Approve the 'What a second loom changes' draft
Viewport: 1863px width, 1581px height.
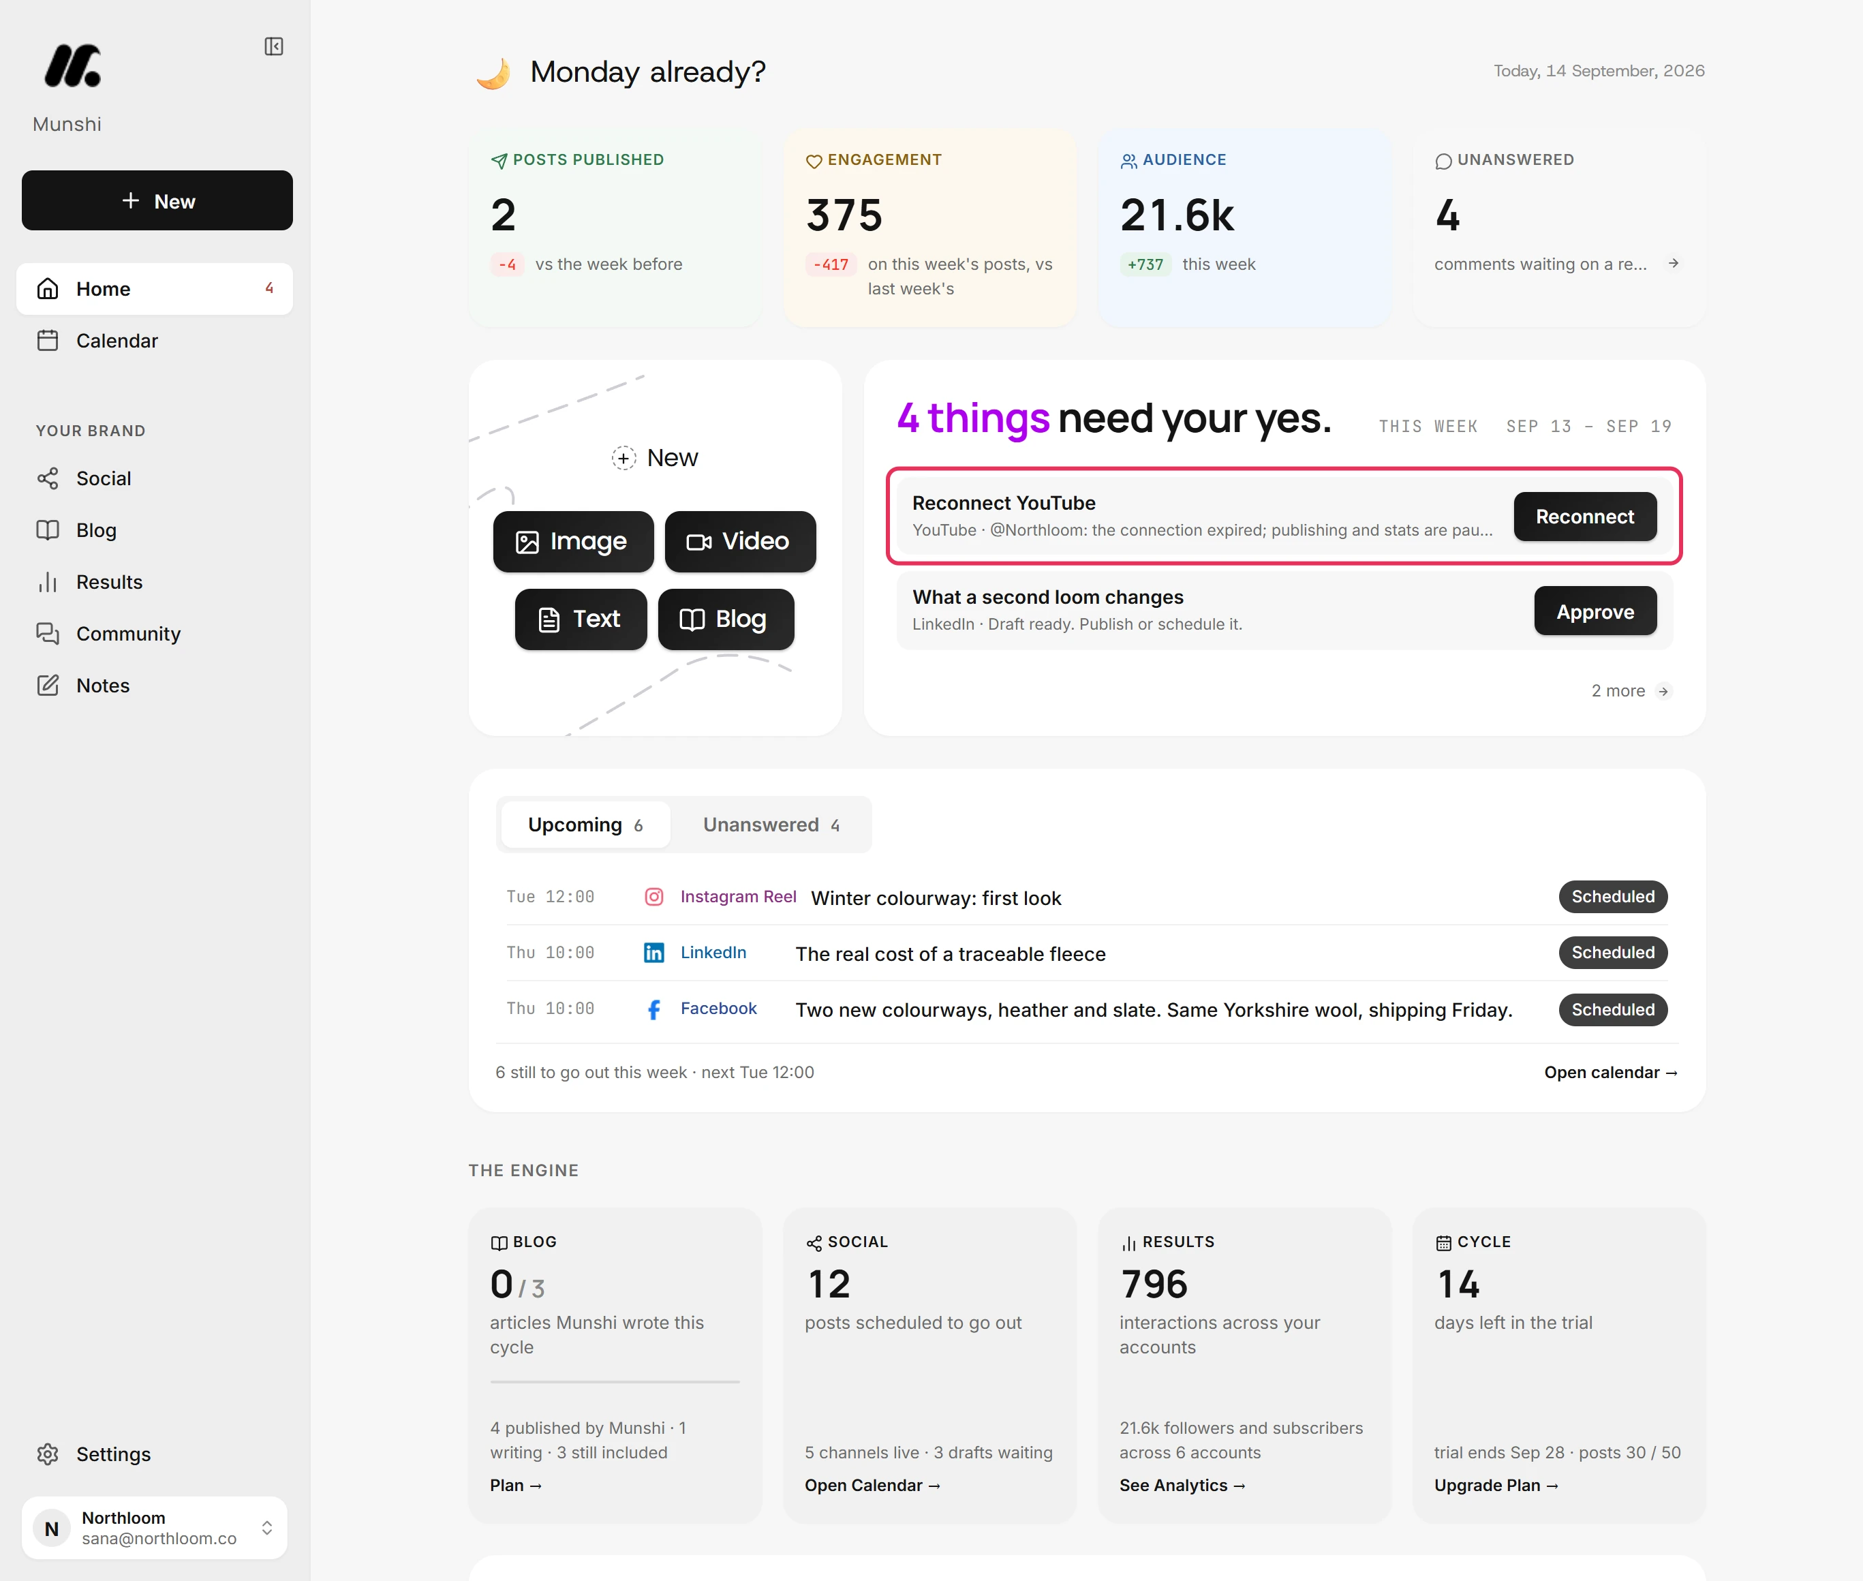1595,611
